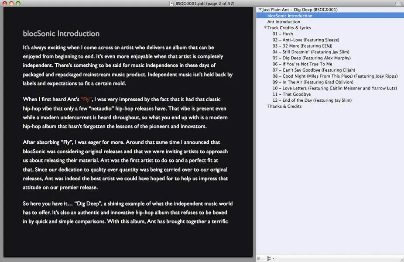Open 08 – Good Night (Miles From This Place)

pos(335,76)
